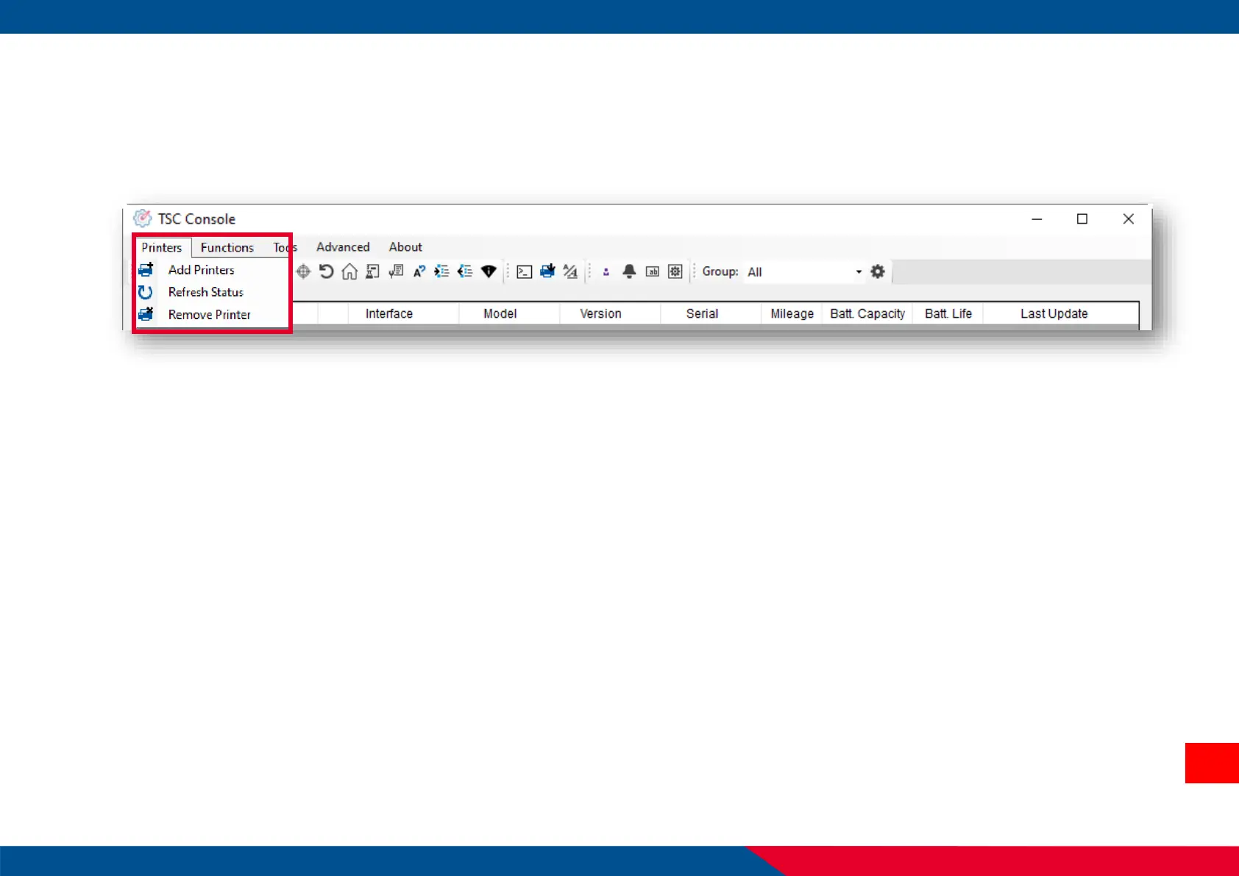This screenshot has height=876, width=1239.
Task: Click the Batt. Capacity column header
Action: click(867, 313)
